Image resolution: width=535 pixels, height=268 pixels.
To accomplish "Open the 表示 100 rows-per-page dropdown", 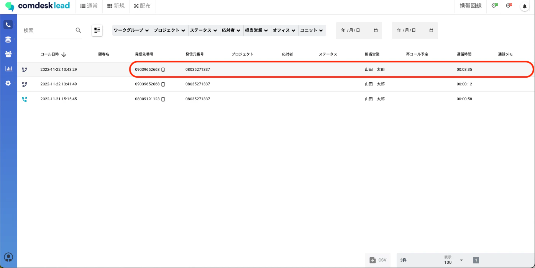I will coord(454,260).
